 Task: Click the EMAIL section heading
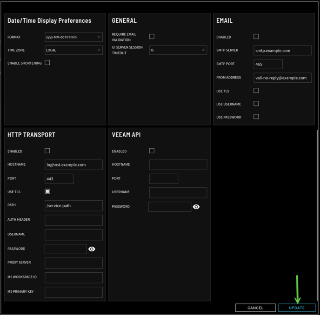point(224,20)
